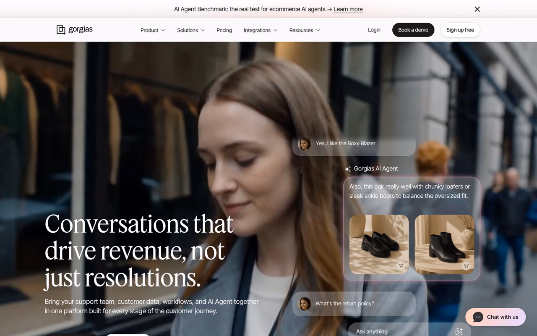Click the 'Bring your support team' subheading text
The height and width of the screenshot is (336, 537).
(x=151, y=306)
